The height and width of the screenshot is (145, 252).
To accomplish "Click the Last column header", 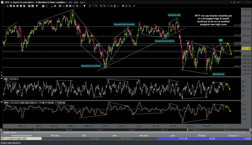I will (172, 136).
